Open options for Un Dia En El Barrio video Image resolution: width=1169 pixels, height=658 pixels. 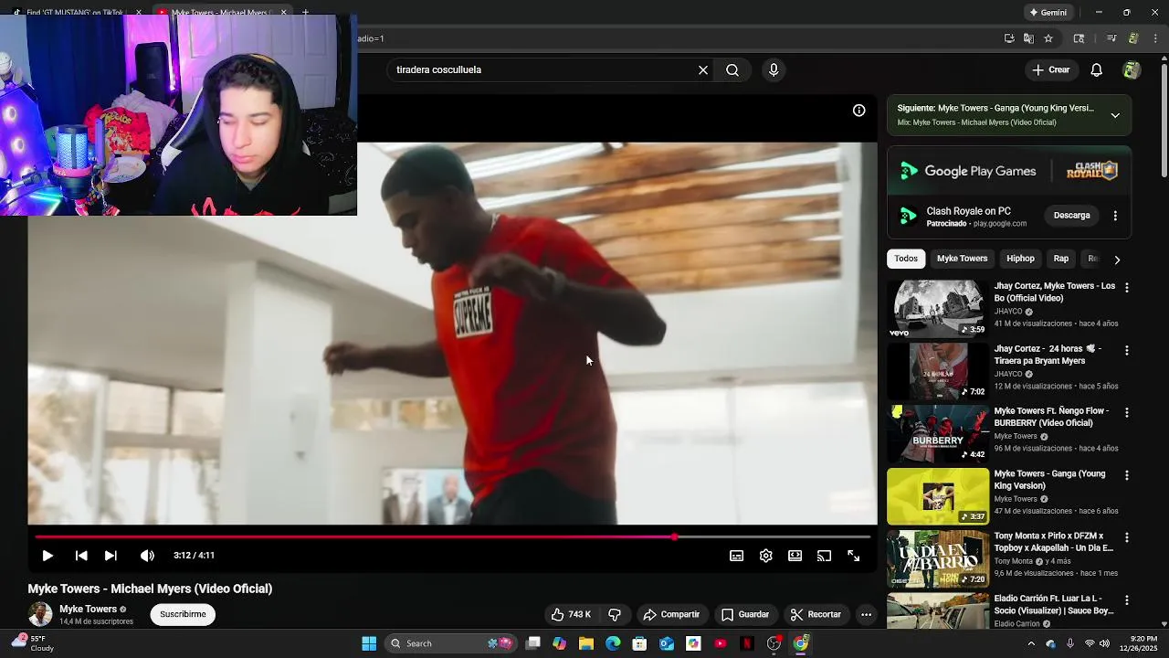tap(1126, 537)
